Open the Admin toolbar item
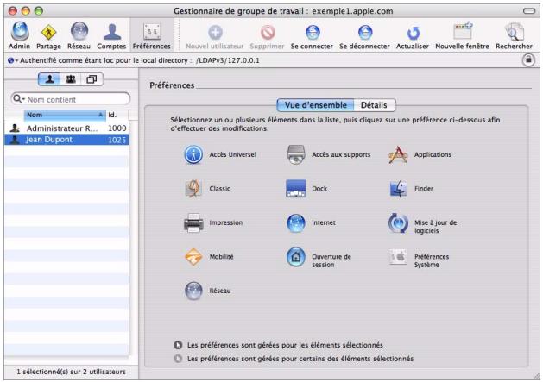543x382 pixels. point(19,35)
